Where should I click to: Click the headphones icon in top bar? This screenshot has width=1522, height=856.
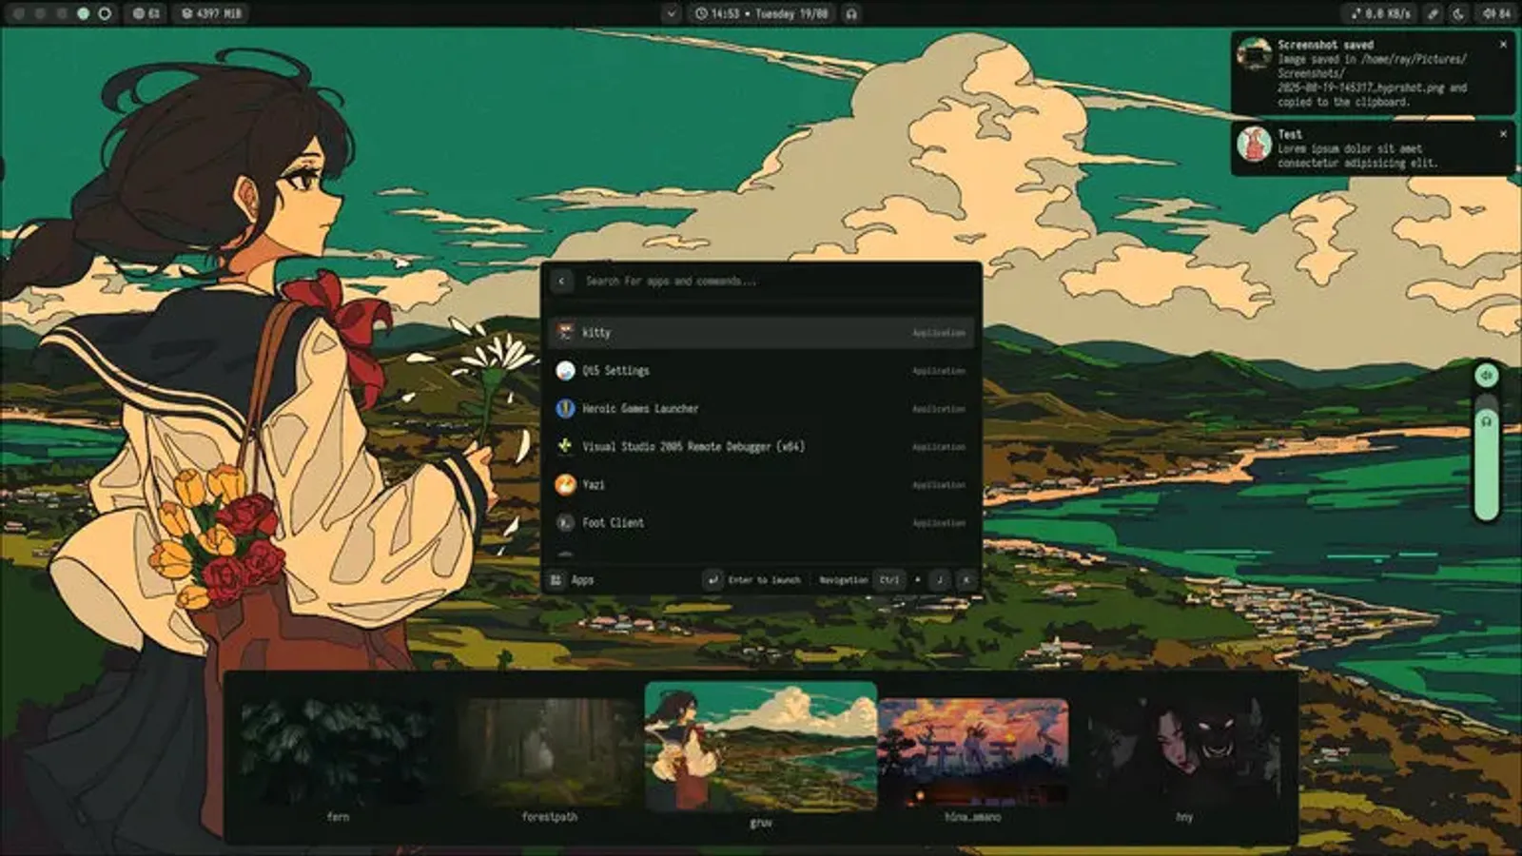pyautogui.click(x=851, y=14)
